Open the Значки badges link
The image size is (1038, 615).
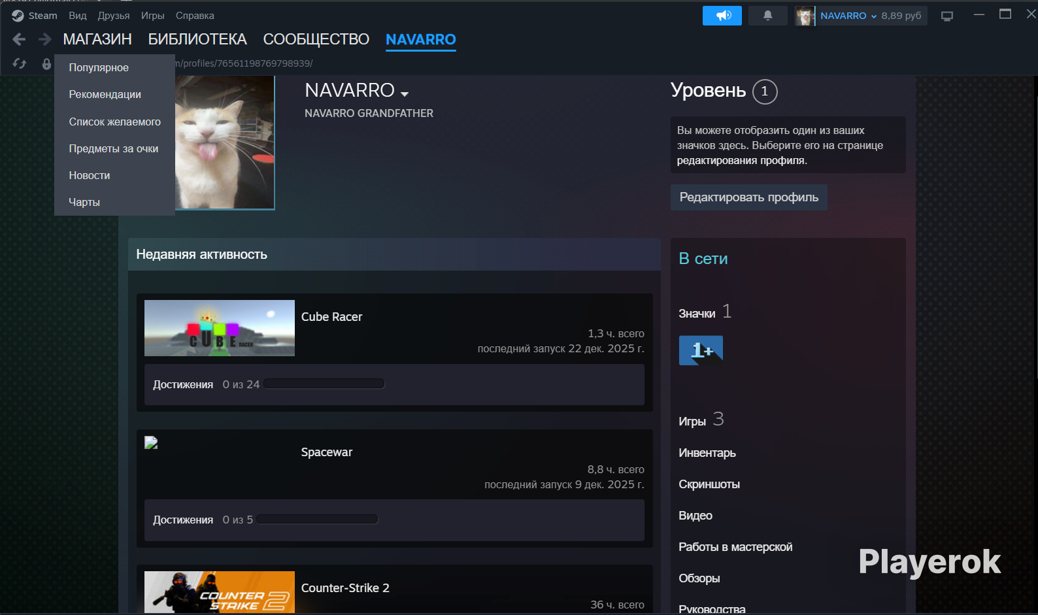pos(697,314)
